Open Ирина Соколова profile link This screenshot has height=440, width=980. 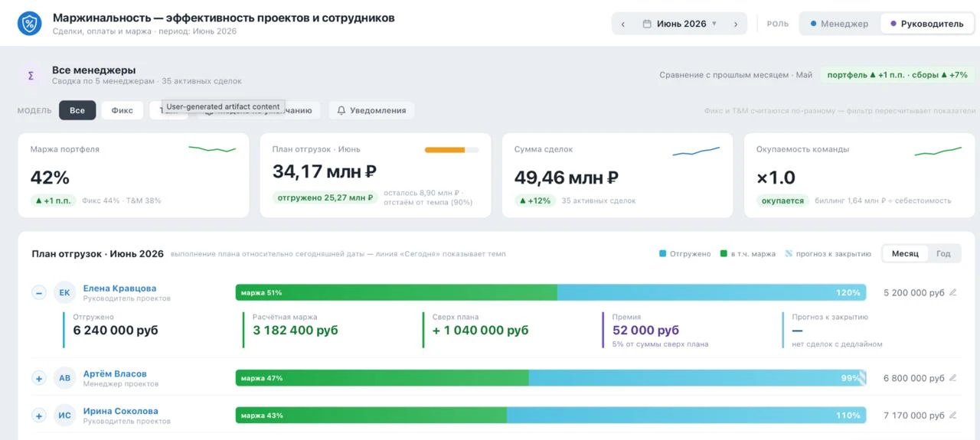point(120,411)
